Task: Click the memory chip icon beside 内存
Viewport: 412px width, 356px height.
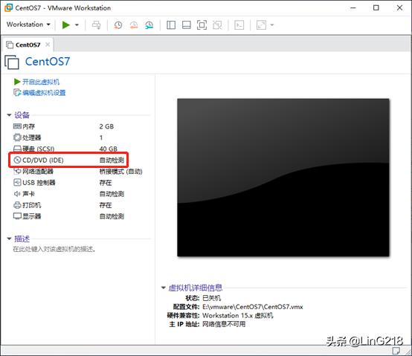Action: [x=17, y=126]
